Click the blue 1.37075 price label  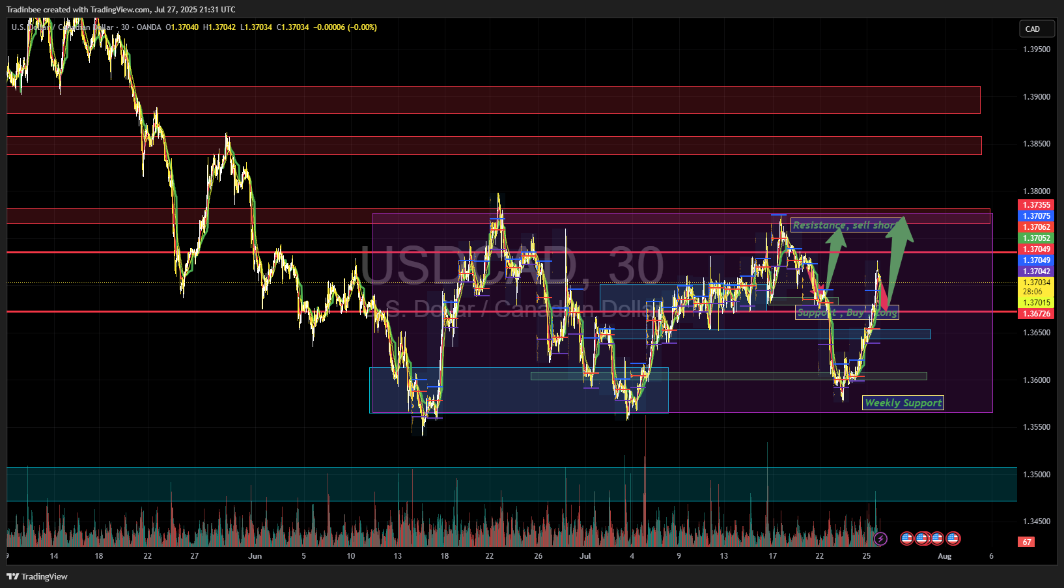(1036, 216)
